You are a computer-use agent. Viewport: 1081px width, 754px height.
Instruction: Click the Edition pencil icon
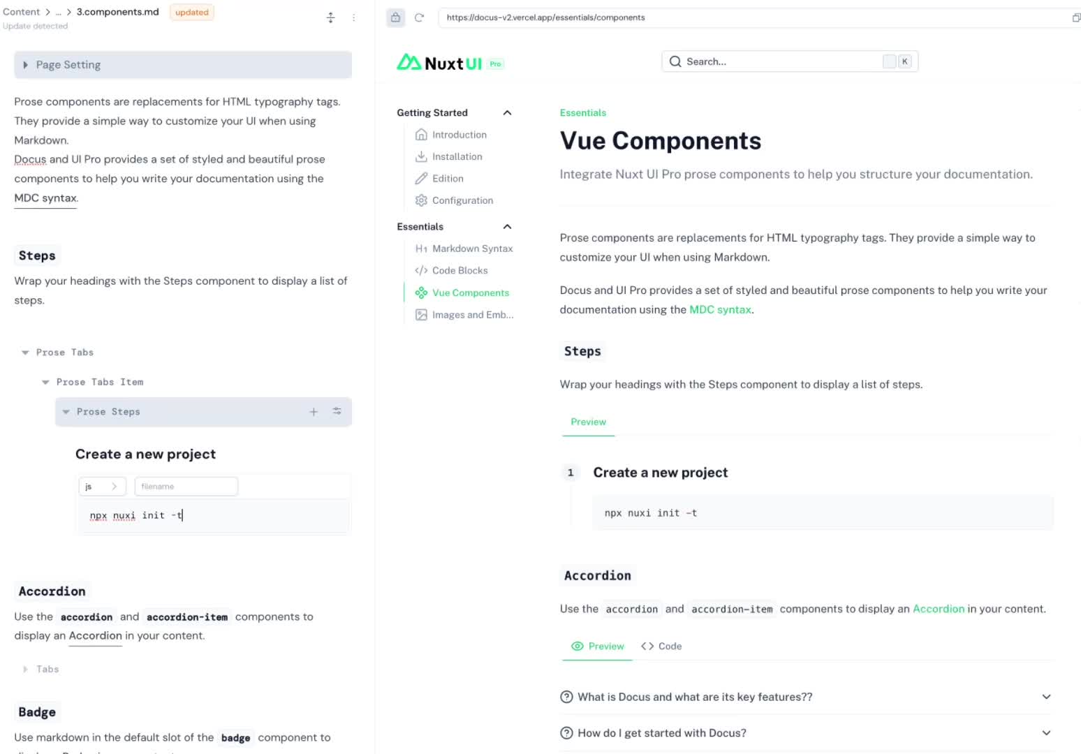(x=421, y=179)
